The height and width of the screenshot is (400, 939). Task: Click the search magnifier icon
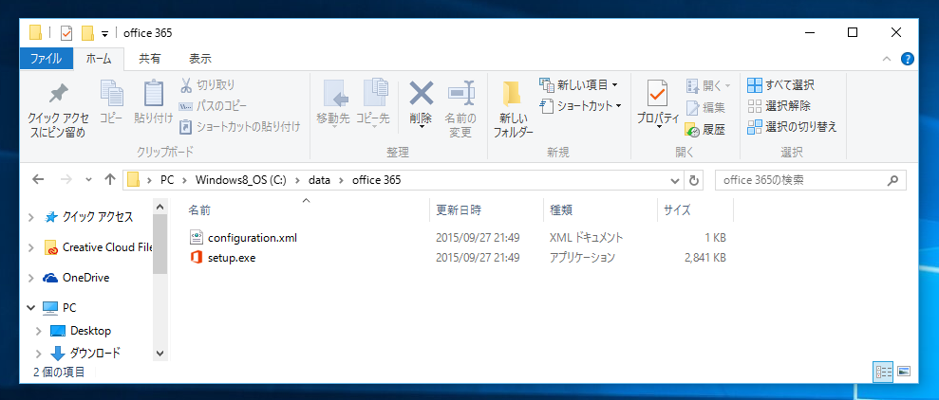[892, 180]
